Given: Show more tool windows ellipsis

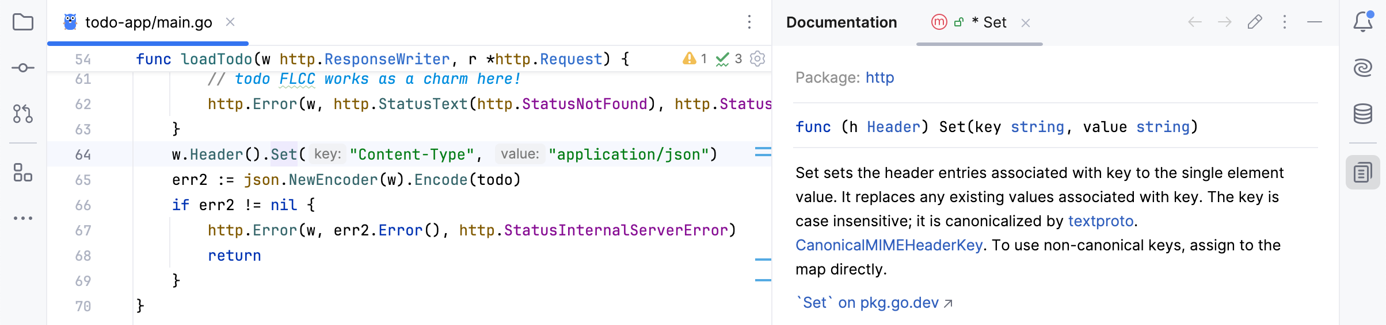Looking at the screenshot, I should click(x=23, y=218).
